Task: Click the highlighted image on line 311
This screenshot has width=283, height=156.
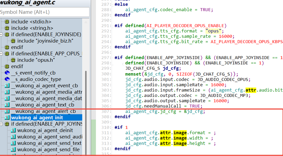Action: pos(180,133)
